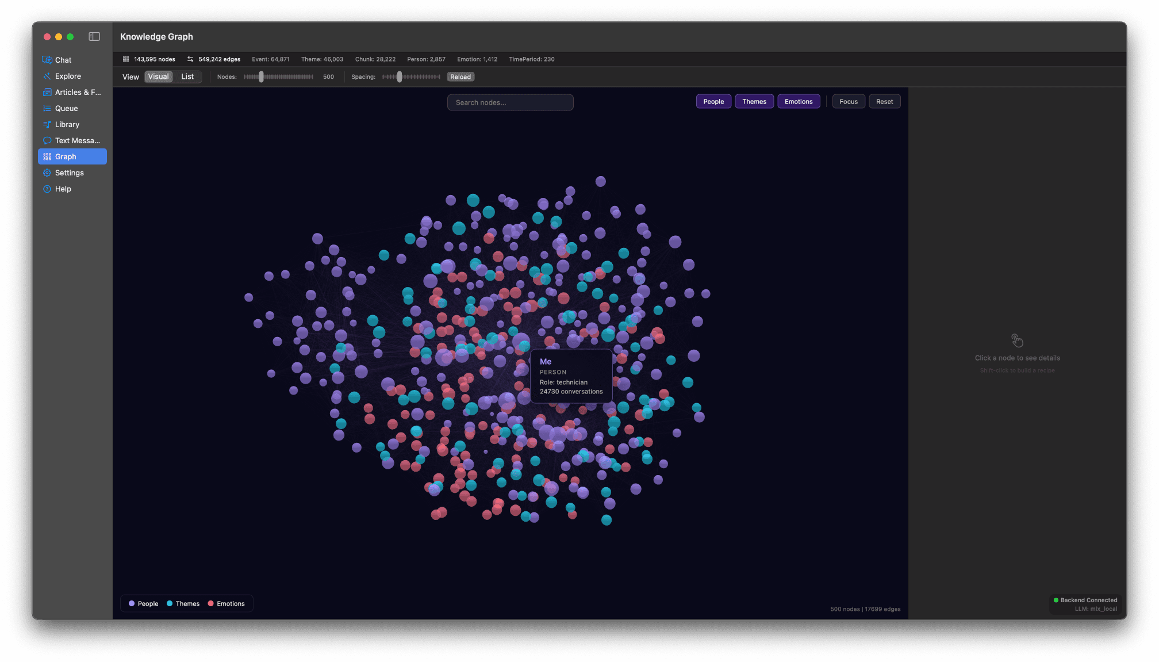Image resolution: width=1159 pixels, height=662 pixels.
Task: Click the Text Messages bubble icon
Action: 47,140
